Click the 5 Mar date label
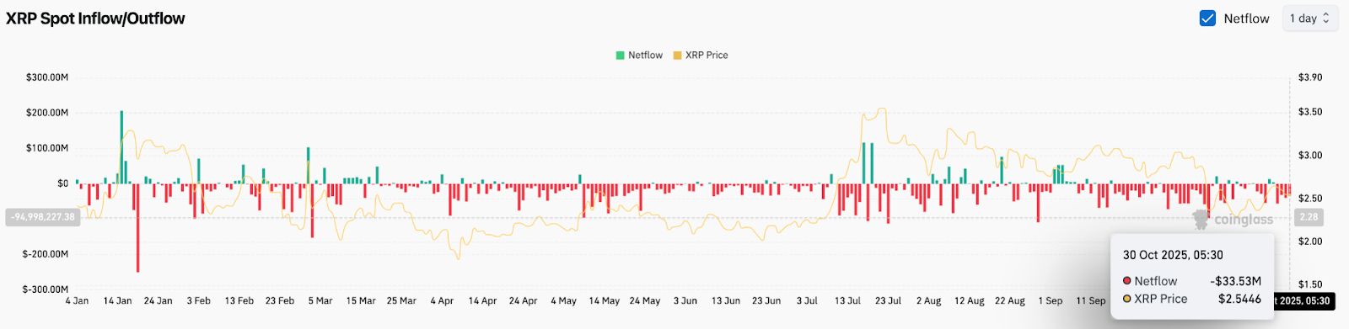 (x=320, y=300)
